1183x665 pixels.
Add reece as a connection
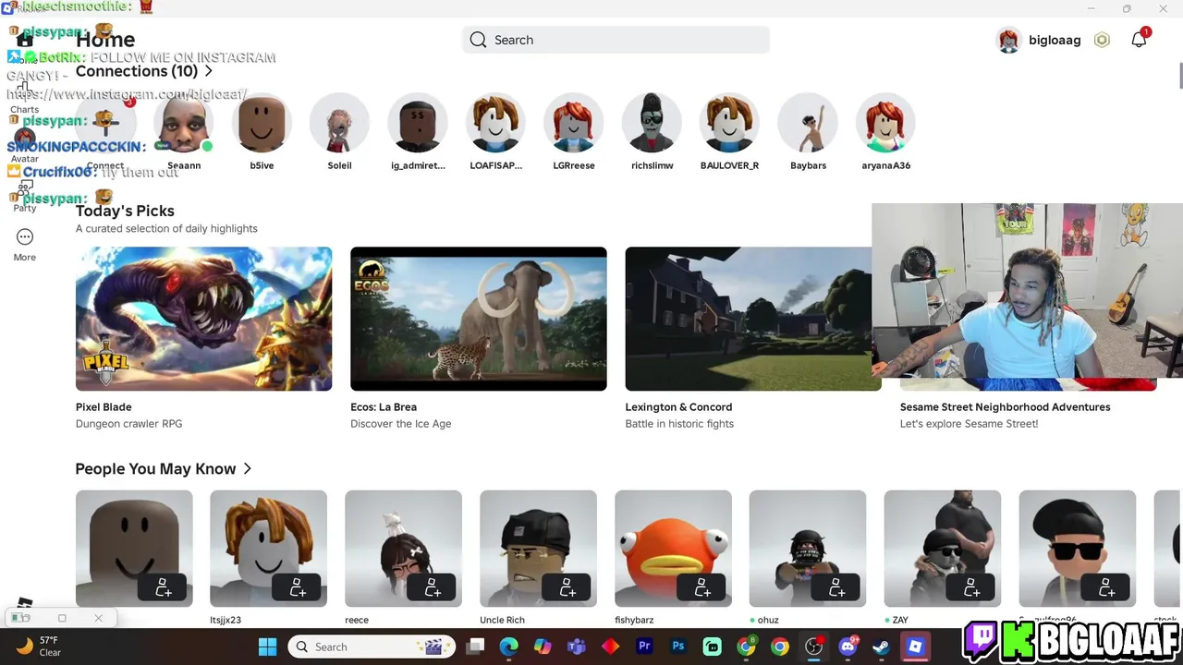point(433,587)
